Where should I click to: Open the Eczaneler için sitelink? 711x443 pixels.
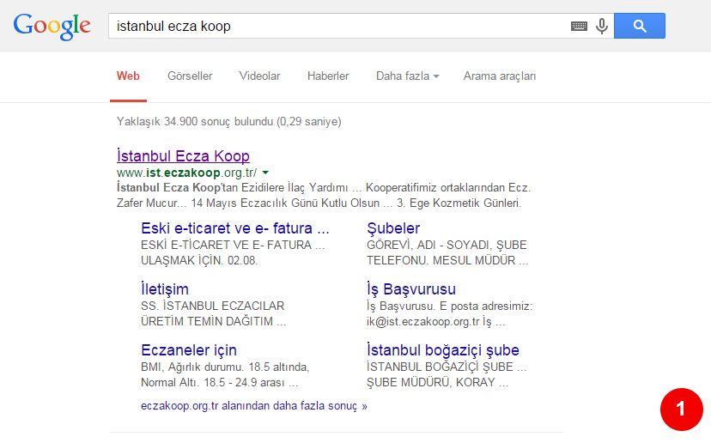pos(189,350)
